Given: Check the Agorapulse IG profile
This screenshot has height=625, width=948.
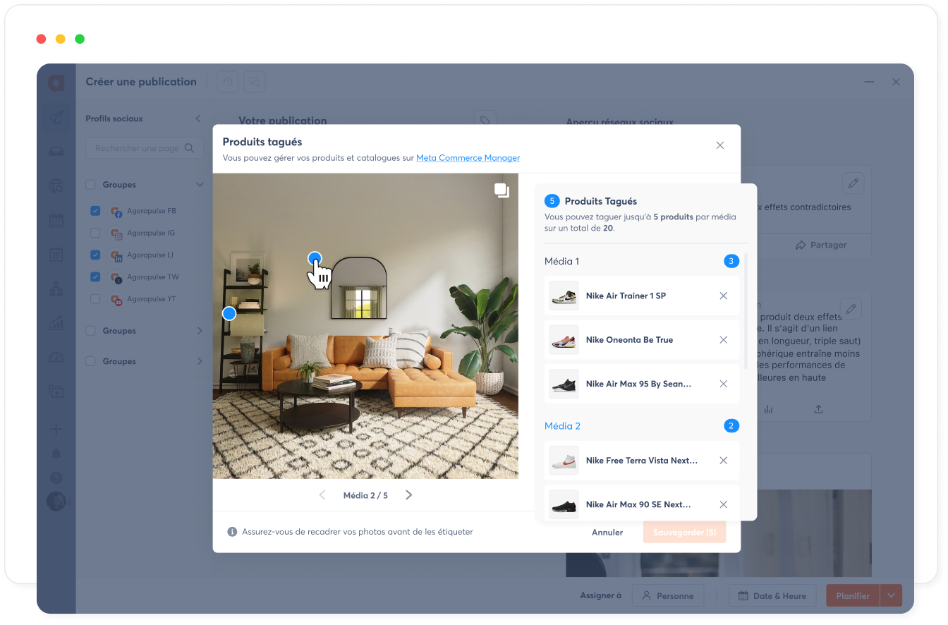Looking at the screenshot, I should point(95,233).
